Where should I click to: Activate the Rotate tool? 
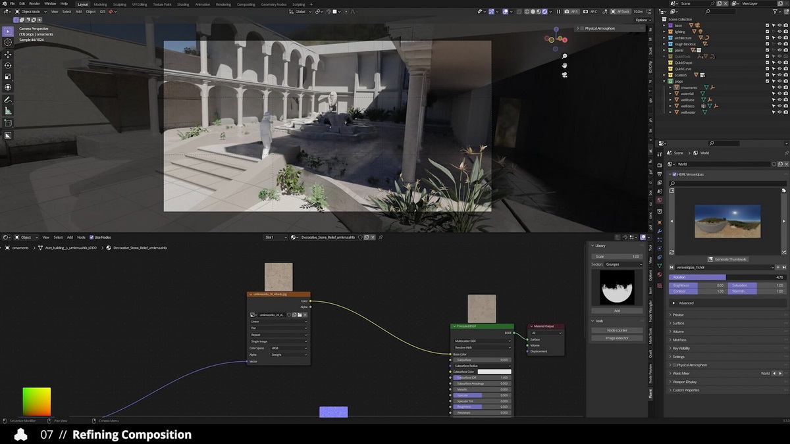pos(8,66)
